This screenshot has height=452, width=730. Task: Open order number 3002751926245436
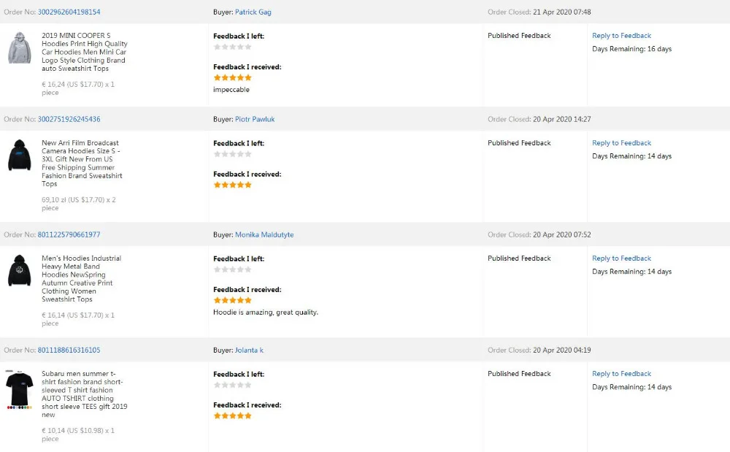[69, 119]
